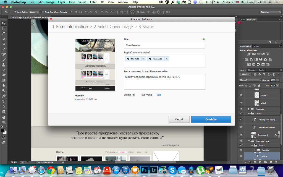Click the foreground color swatch
The height and width of the screenshot is (177, 283).
click(x=2, y=131)
